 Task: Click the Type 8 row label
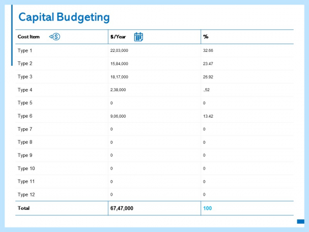click(25, 143)
